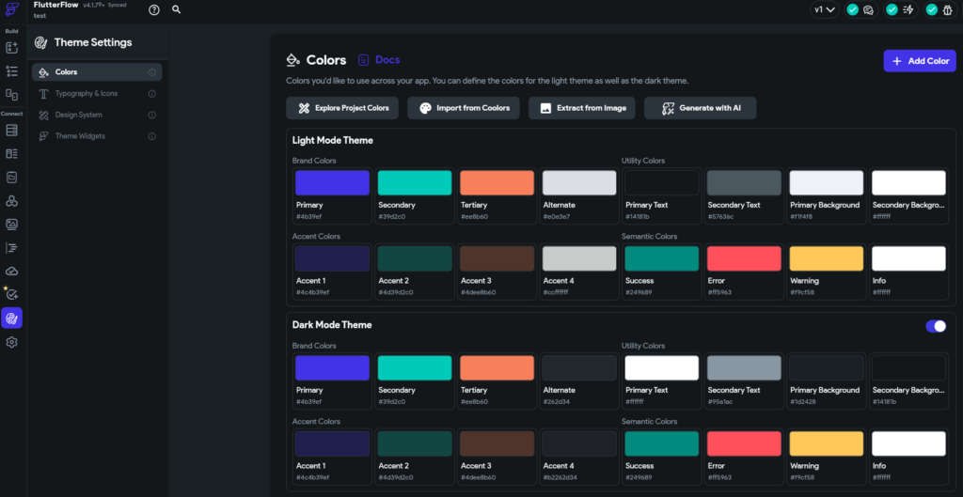963x497 pixels.
Task: Click Import from Coolors button
Action: (464, 108)
